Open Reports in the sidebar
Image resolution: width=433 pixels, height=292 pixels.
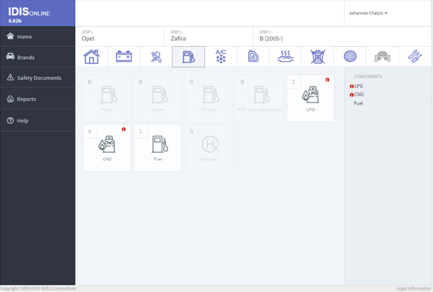click(38, 99)
